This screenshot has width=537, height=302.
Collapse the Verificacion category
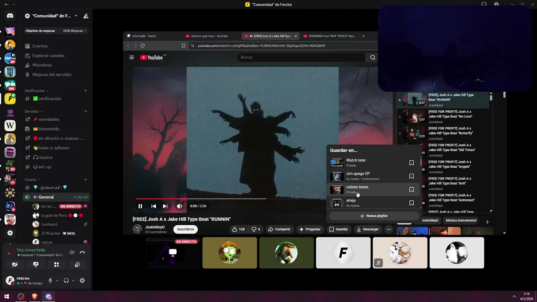[x=36, y=91]
